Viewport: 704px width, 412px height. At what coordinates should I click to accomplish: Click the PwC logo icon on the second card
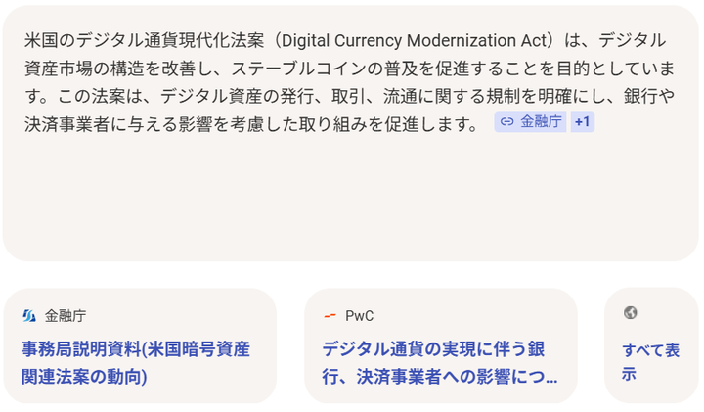click(330, 315)
